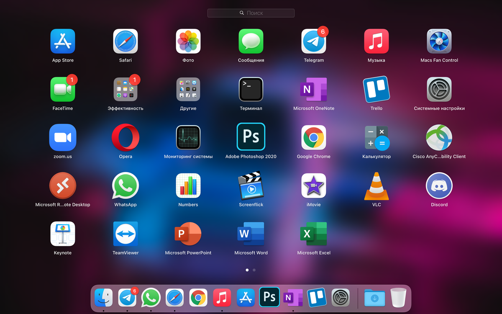
Task: Open the Сообщения app
Action: click(x=251, y=41)
